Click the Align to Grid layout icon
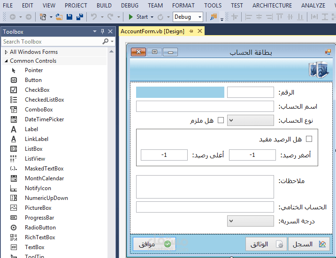The width and height of the screenshot is (336, 258). 235,17
